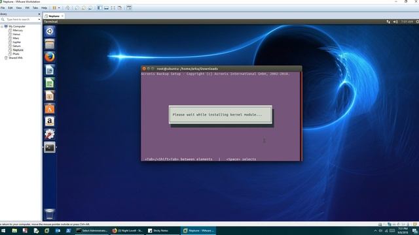Select the Jupiter VM in the library
This screenshot has height=235, width=419.
tap(16, 42)
